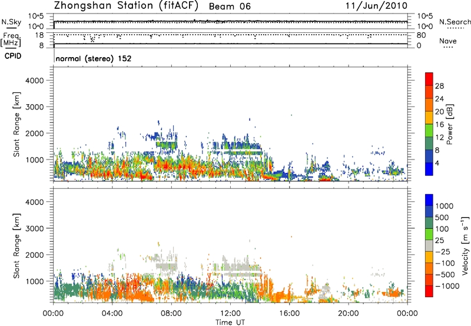Click the '16' tick on Power colorbar
Viewport: 471px width, 326px height.
(439, 125)
